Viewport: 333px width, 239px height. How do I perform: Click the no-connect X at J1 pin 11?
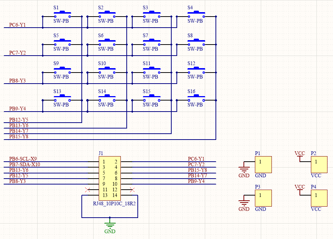click(88, 190)
